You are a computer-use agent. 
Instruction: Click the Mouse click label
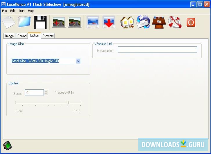point(105,51)
